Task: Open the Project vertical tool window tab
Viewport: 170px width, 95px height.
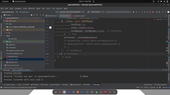Action: coord(1,18)
